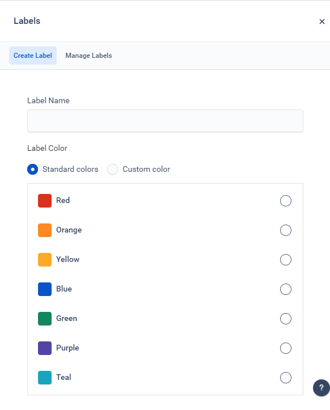The height and width of the screenshot is (410, 330).
Task: Select the Yellow radio button
Action: 286,260
